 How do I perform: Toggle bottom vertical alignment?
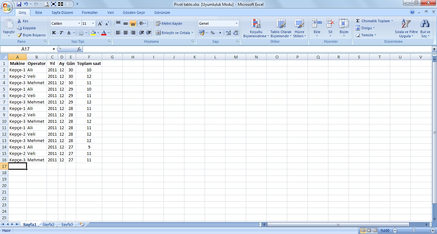(x=133, y=23)
